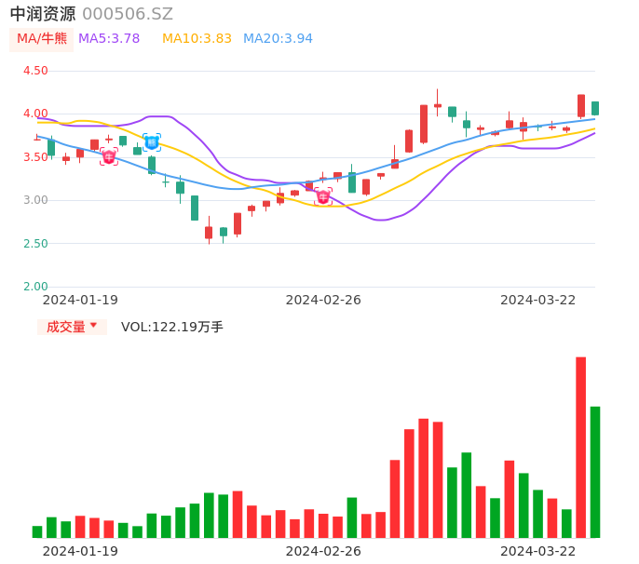This screenshot has height=564, width=639.
Task: Click the 2024-03-22 date under the volume chart
Action: [x=537, y=550]
